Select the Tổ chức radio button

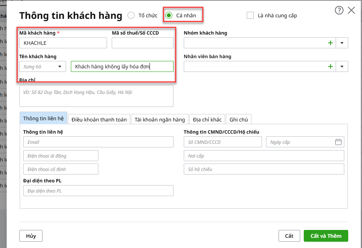pyautogui.click(x=131, y=16)
